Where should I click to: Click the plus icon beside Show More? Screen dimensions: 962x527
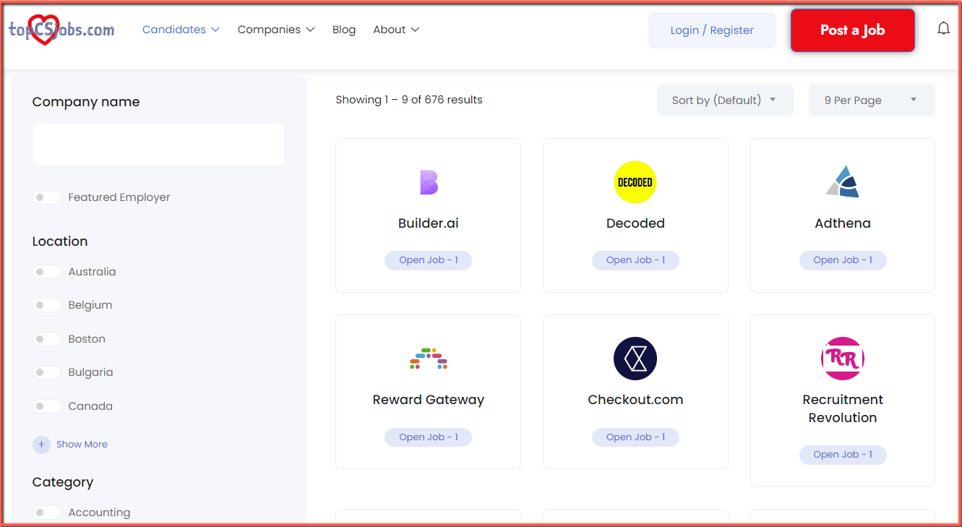pos(41,445)
